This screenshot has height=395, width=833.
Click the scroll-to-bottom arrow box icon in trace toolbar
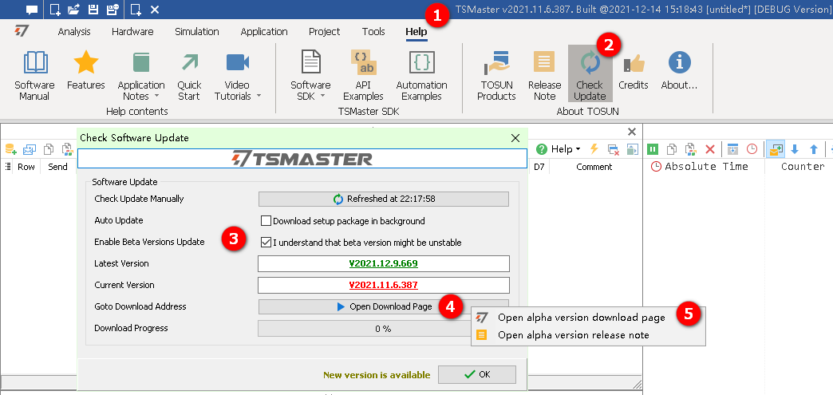[x=732, y=149]
